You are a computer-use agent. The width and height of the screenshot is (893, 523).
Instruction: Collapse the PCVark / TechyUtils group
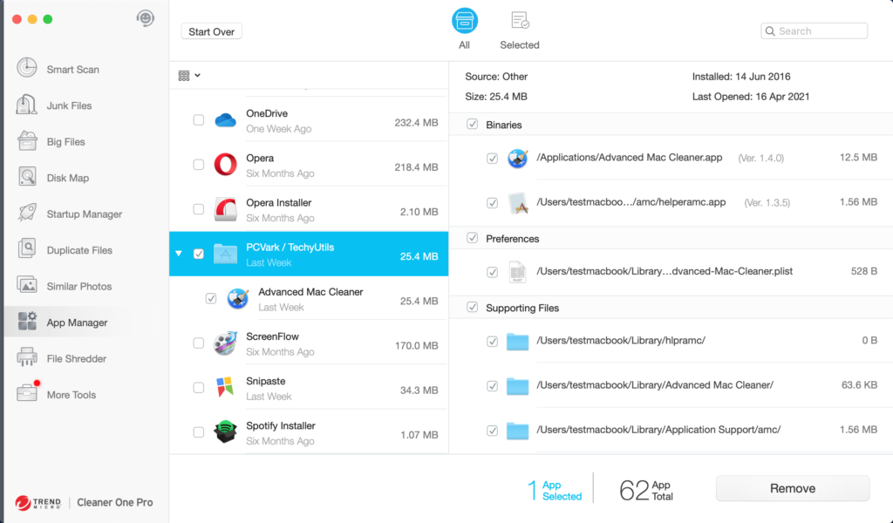coord(179,254)
